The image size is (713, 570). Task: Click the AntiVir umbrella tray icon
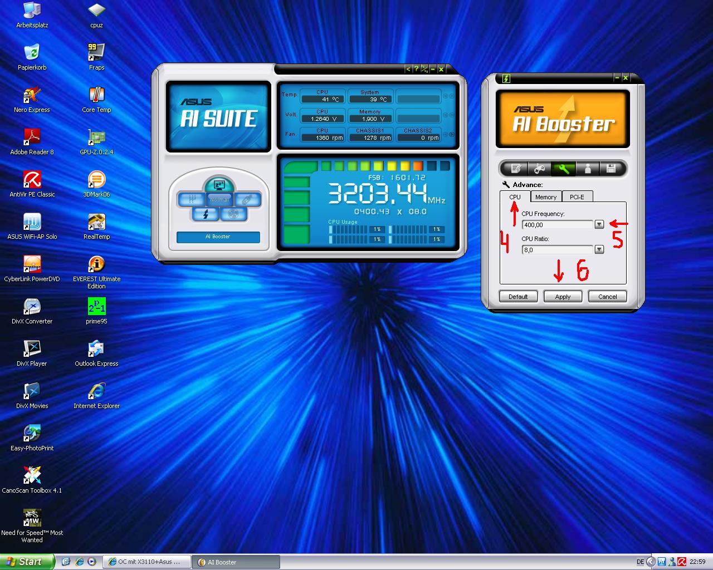[682, 562]
